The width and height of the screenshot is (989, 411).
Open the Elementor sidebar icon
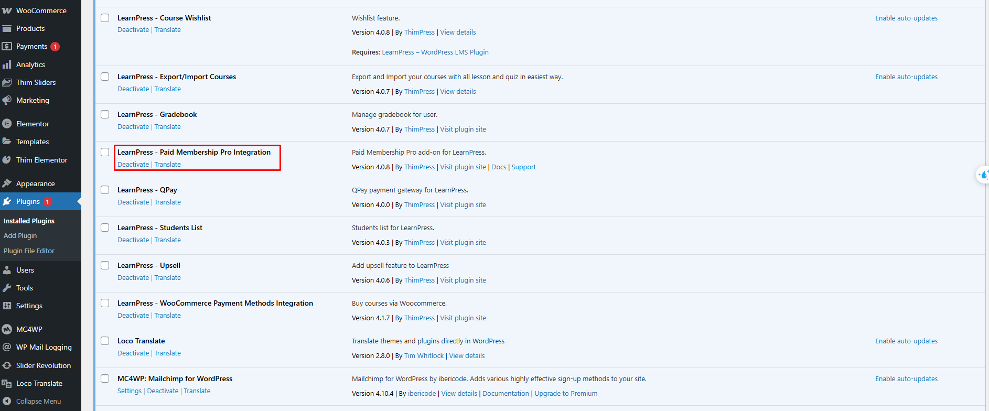click(7, 124)
